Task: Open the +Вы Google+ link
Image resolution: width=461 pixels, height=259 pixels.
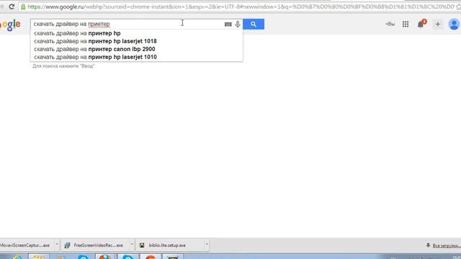Action: [390, 24]
